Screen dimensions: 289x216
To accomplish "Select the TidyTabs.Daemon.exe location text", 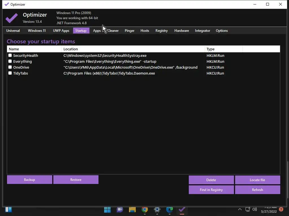I will click(109, 73).
